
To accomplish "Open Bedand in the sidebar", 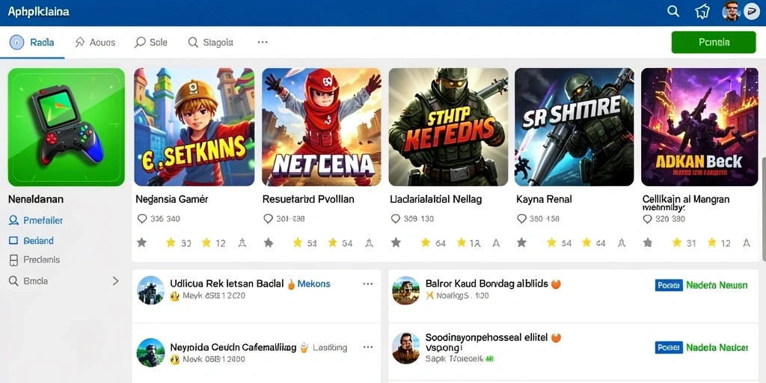I will pos(31,240).
